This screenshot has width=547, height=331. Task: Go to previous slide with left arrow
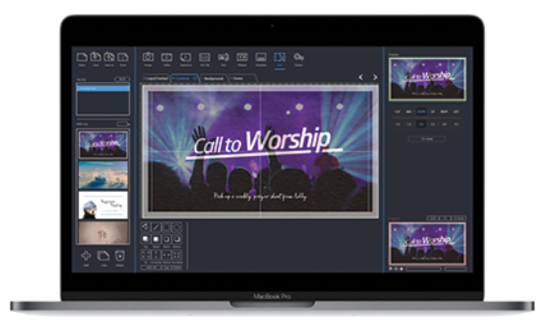click(361, 77)
